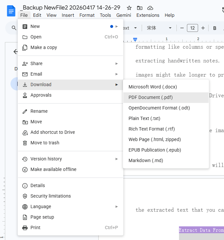Viewport: 224px width, 240px height.
Task: Select Move to trash
Action: (71, 143)
